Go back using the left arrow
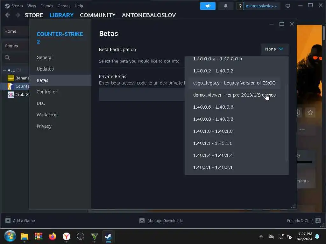326x244 pixels. pyautogui.click(x=8, y=15)
